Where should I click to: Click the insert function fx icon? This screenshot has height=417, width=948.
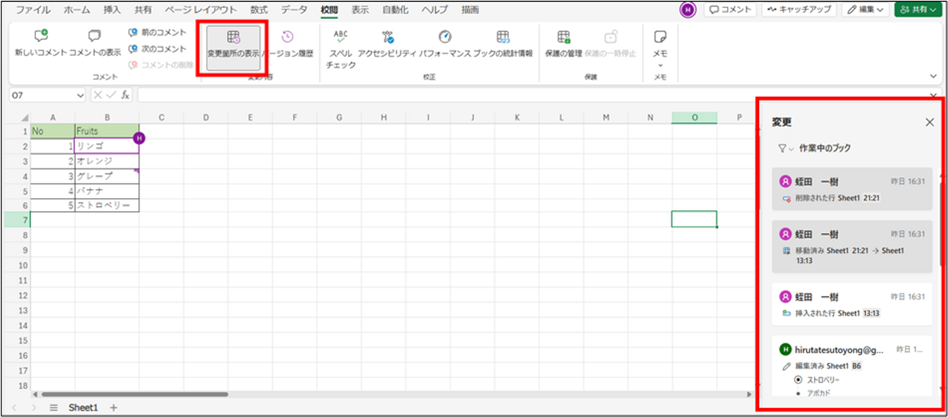click(x=125, y=95)
